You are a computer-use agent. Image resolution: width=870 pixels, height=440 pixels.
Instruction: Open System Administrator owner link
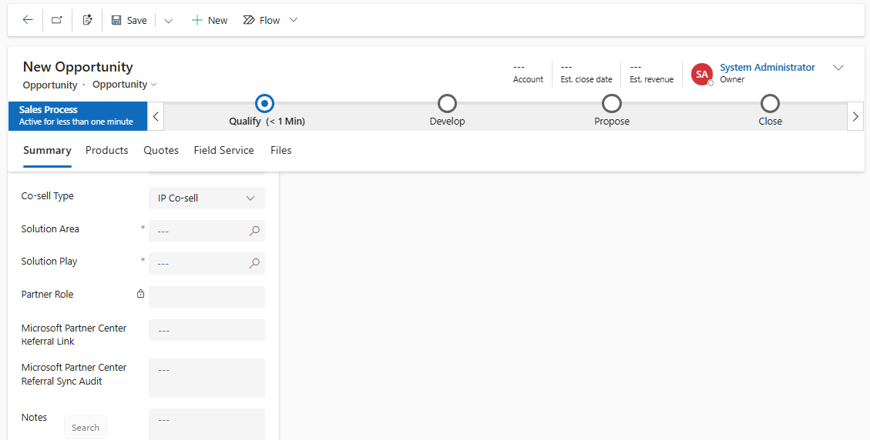click(767, 68)
